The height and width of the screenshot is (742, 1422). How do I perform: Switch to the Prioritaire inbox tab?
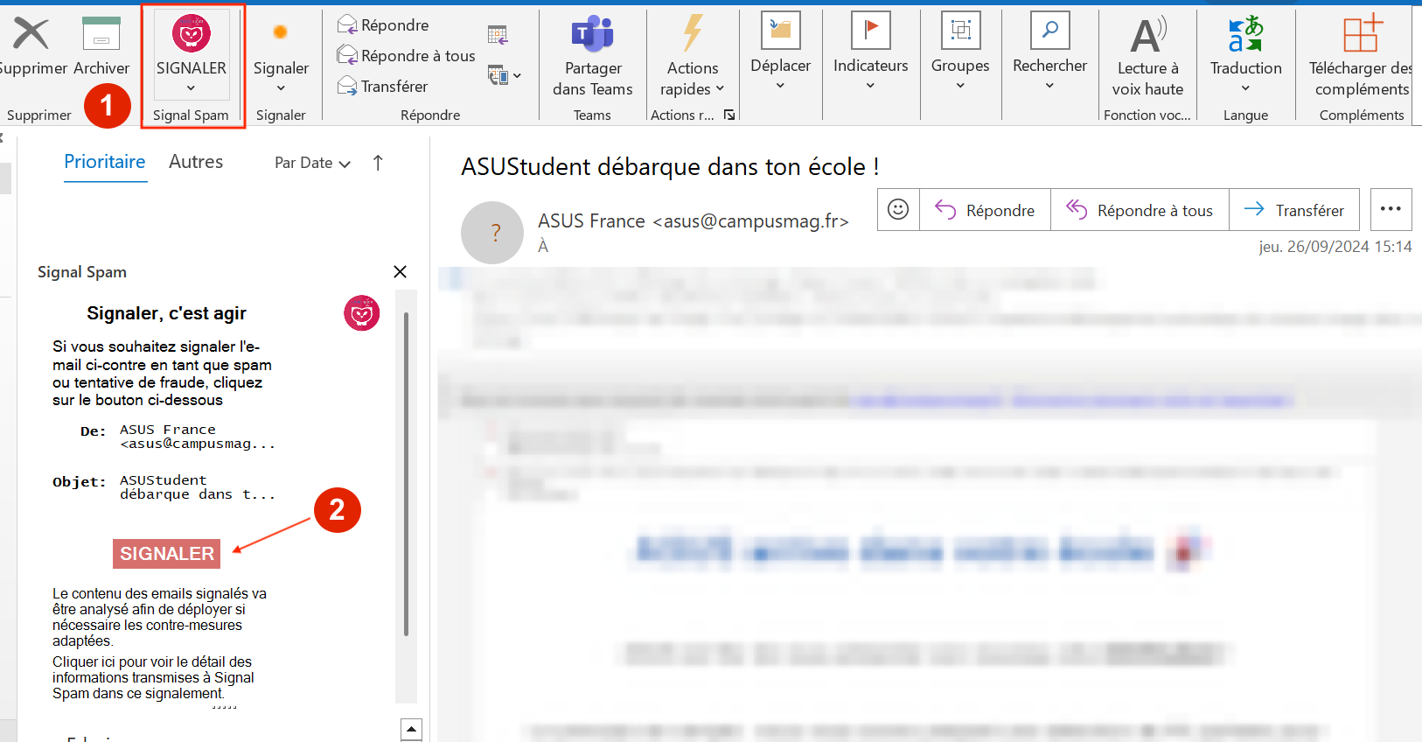pos(105,162)
